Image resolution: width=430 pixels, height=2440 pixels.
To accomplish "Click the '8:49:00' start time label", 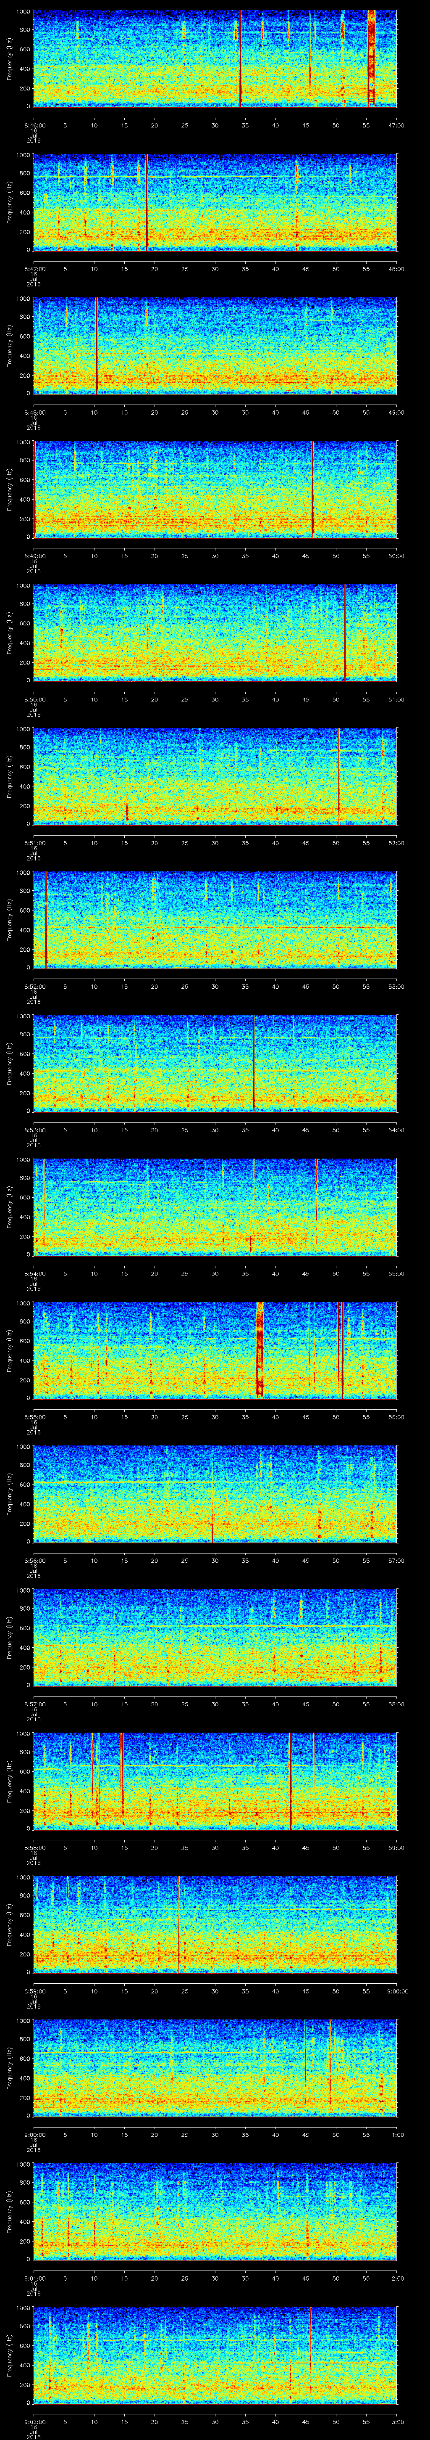I will pos(34,557).
